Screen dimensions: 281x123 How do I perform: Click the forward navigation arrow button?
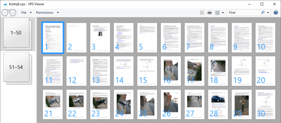click(x=13, y=13)
